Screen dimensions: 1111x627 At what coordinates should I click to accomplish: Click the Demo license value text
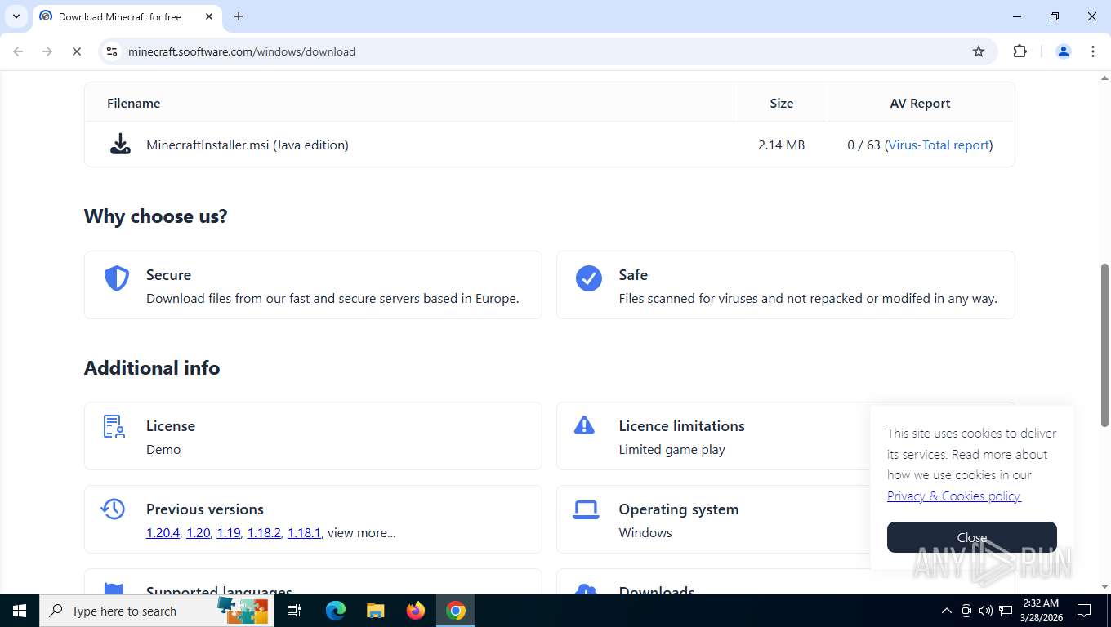point(163,450)
